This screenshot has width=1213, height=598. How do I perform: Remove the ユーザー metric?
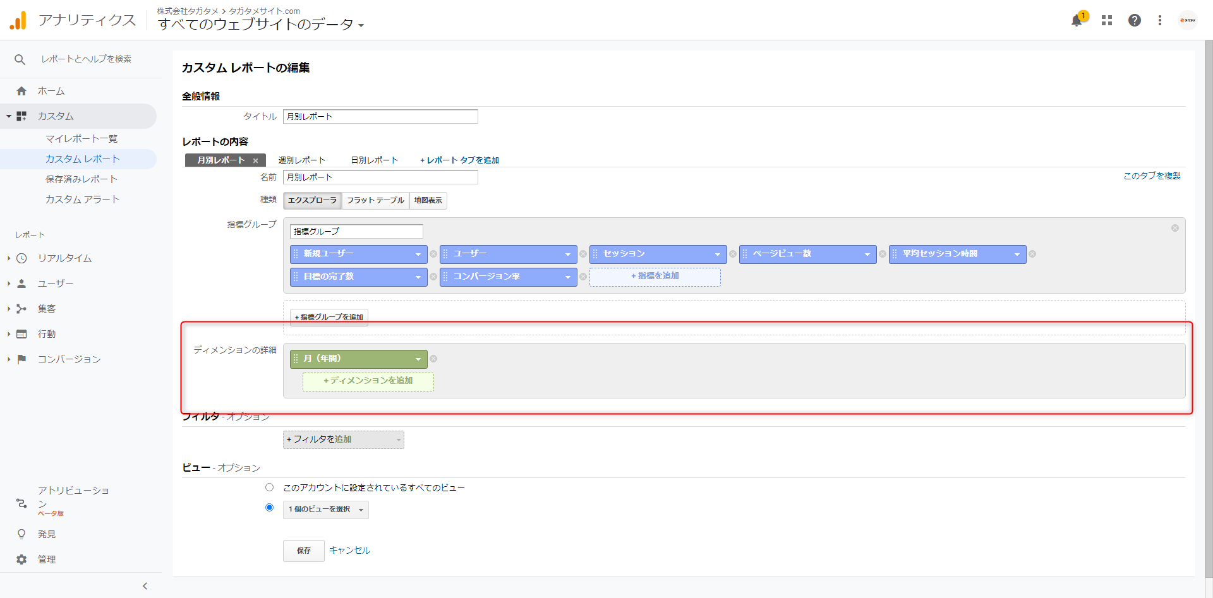583,254
